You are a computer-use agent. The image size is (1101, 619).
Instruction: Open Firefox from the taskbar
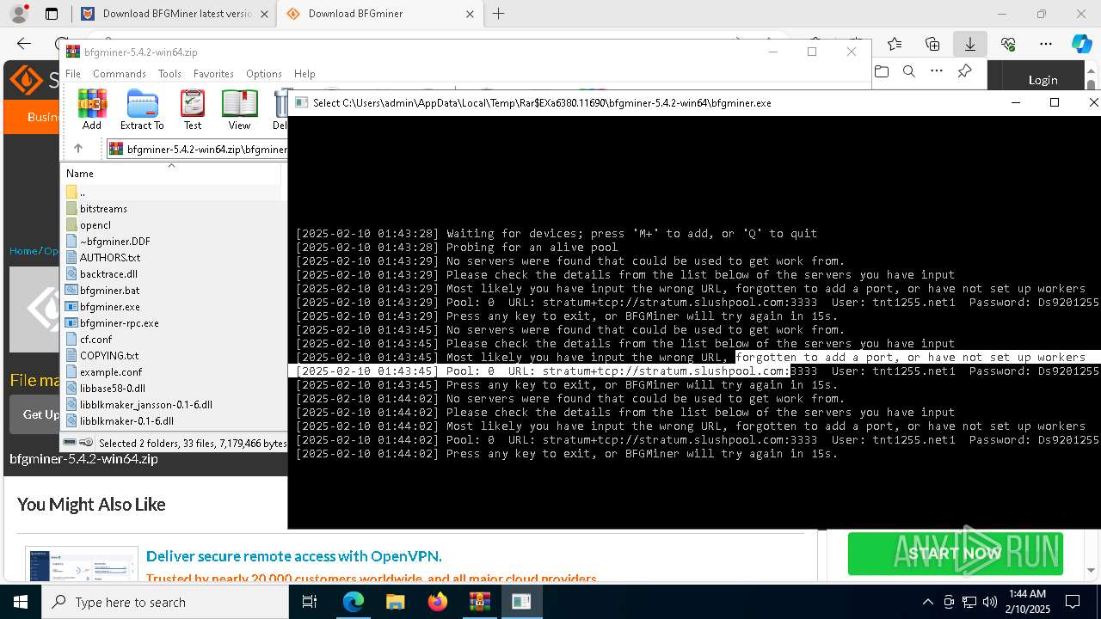438,602
